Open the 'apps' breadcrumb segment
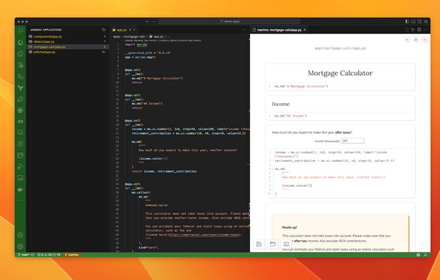 pos(117,37)
